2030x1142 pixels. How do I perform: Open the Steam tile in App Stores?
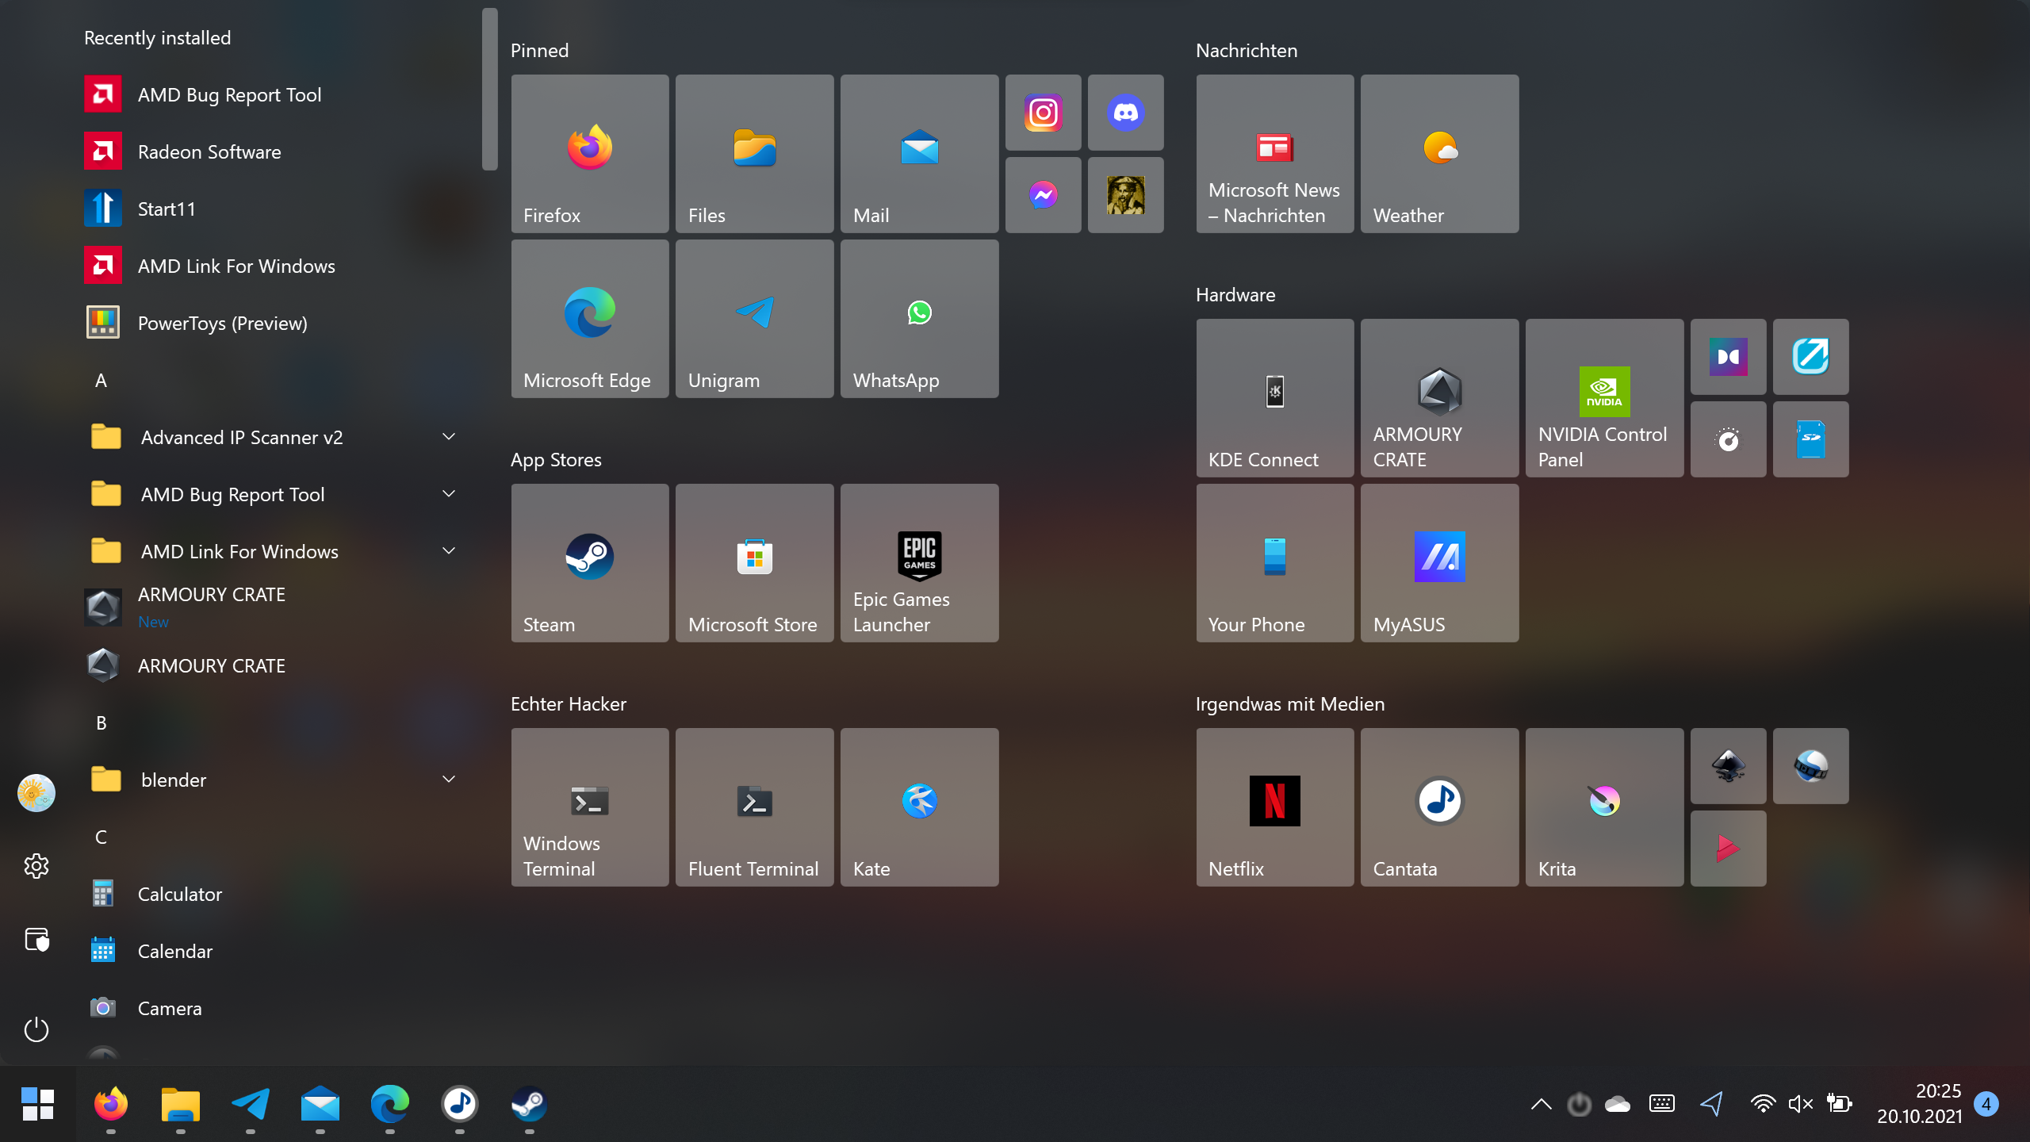(x=589, y=563)
